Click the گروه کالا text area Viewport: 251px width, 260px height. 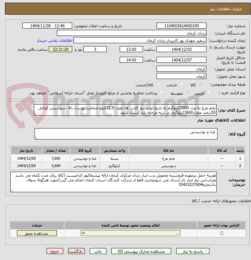[x=126, y=134]
